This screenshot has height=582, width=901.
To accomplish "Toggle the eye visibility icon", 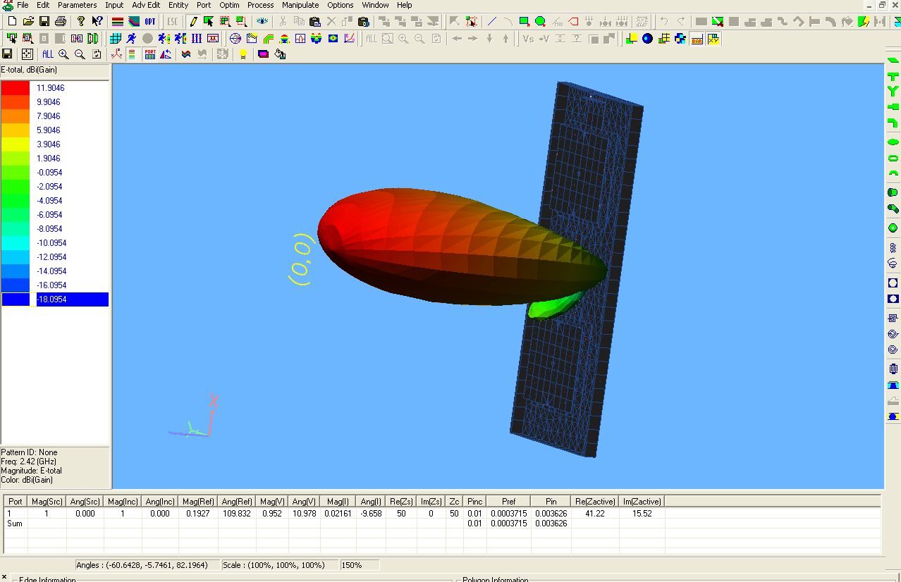I will (262, 22).
